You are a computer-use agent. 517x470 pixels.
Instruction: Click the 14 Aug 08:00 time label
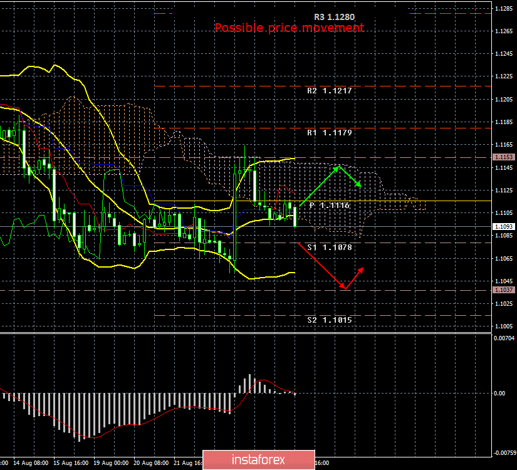[x=31, y=463]
